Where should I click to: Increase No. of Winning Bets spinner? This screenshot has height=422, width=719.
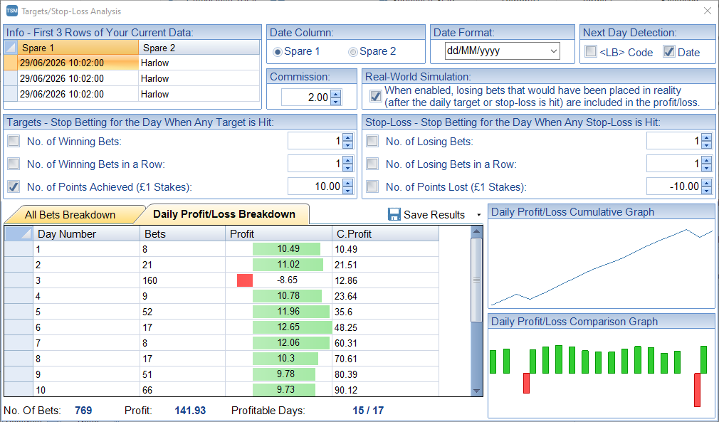(x=347, y=137)
